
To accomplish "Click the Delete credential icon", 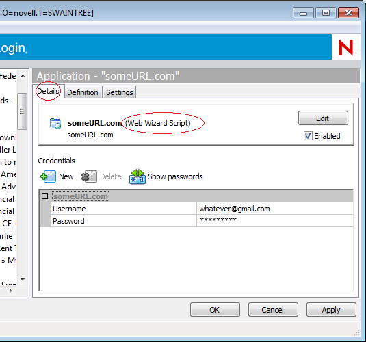I will (89, 176).
